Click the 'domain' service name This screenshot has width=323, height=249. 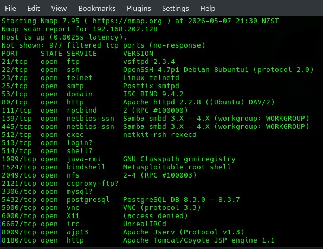[80, 94]
